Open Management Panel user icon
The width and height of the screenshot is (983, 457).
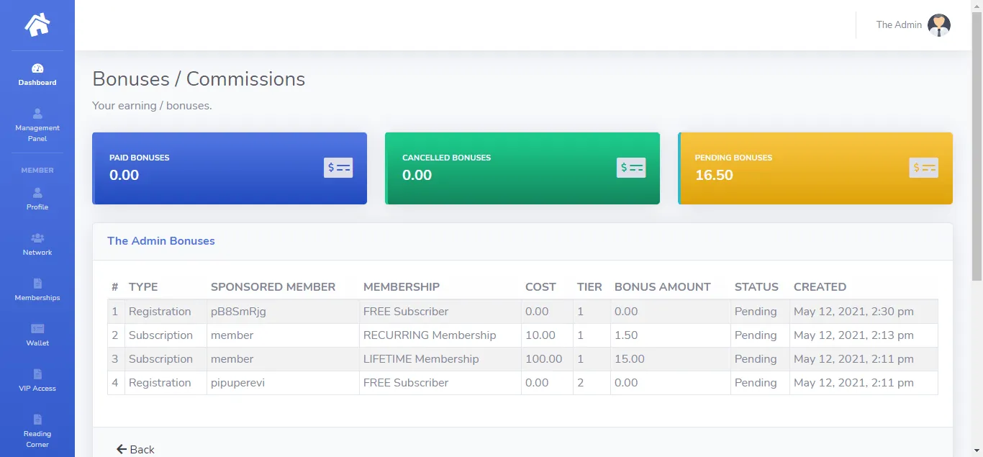[x=37, y=114]
